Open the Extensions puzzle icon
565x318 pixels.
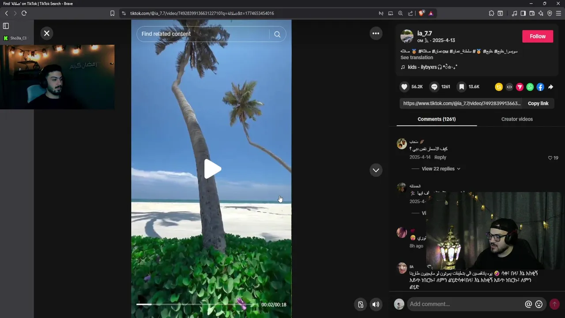coord(491,13)
